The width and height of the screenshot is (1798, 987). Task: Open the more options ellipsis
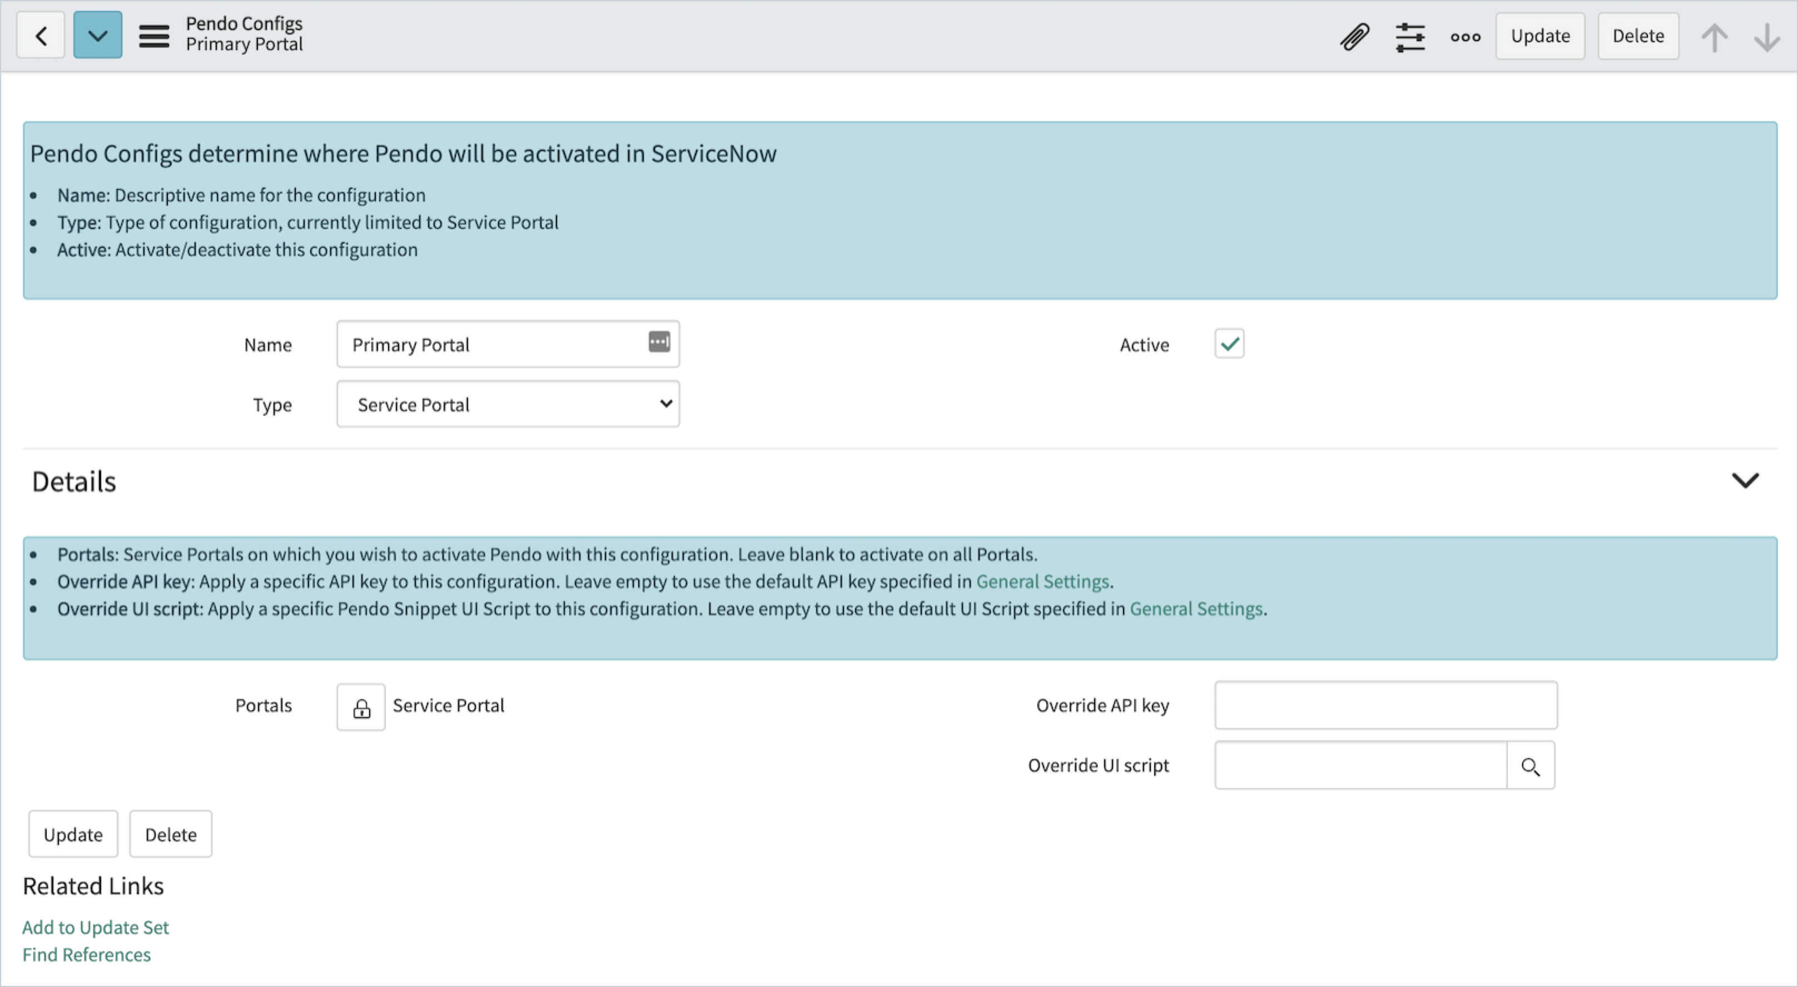(x=1465, y=37)
